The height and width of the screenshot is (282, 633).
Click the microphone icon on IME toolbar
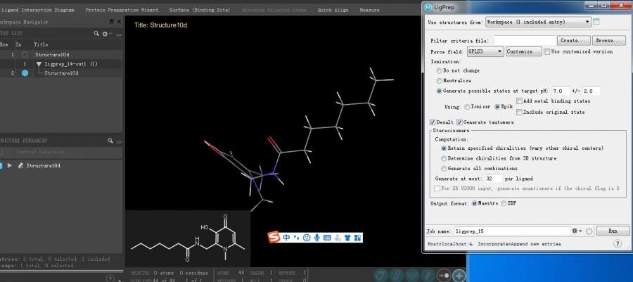click(x=317, y=238)
